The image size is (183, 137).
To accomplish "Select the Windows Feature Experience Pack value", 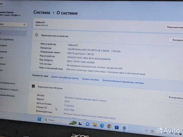I will [x=89, y=116].
